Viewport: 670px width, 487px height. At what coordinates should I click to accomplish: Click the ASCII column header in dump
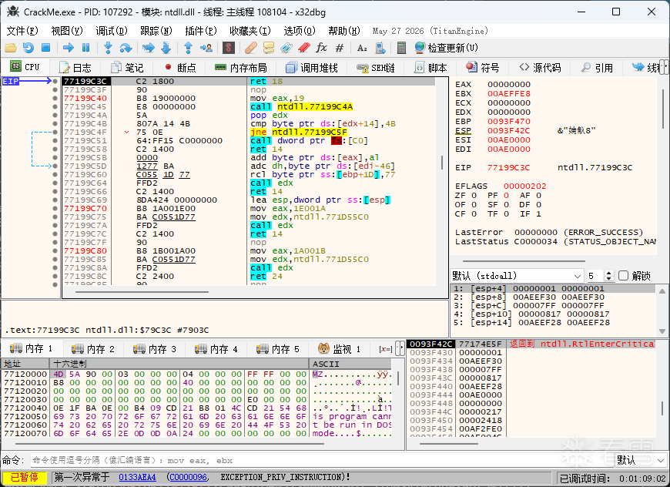351,364
